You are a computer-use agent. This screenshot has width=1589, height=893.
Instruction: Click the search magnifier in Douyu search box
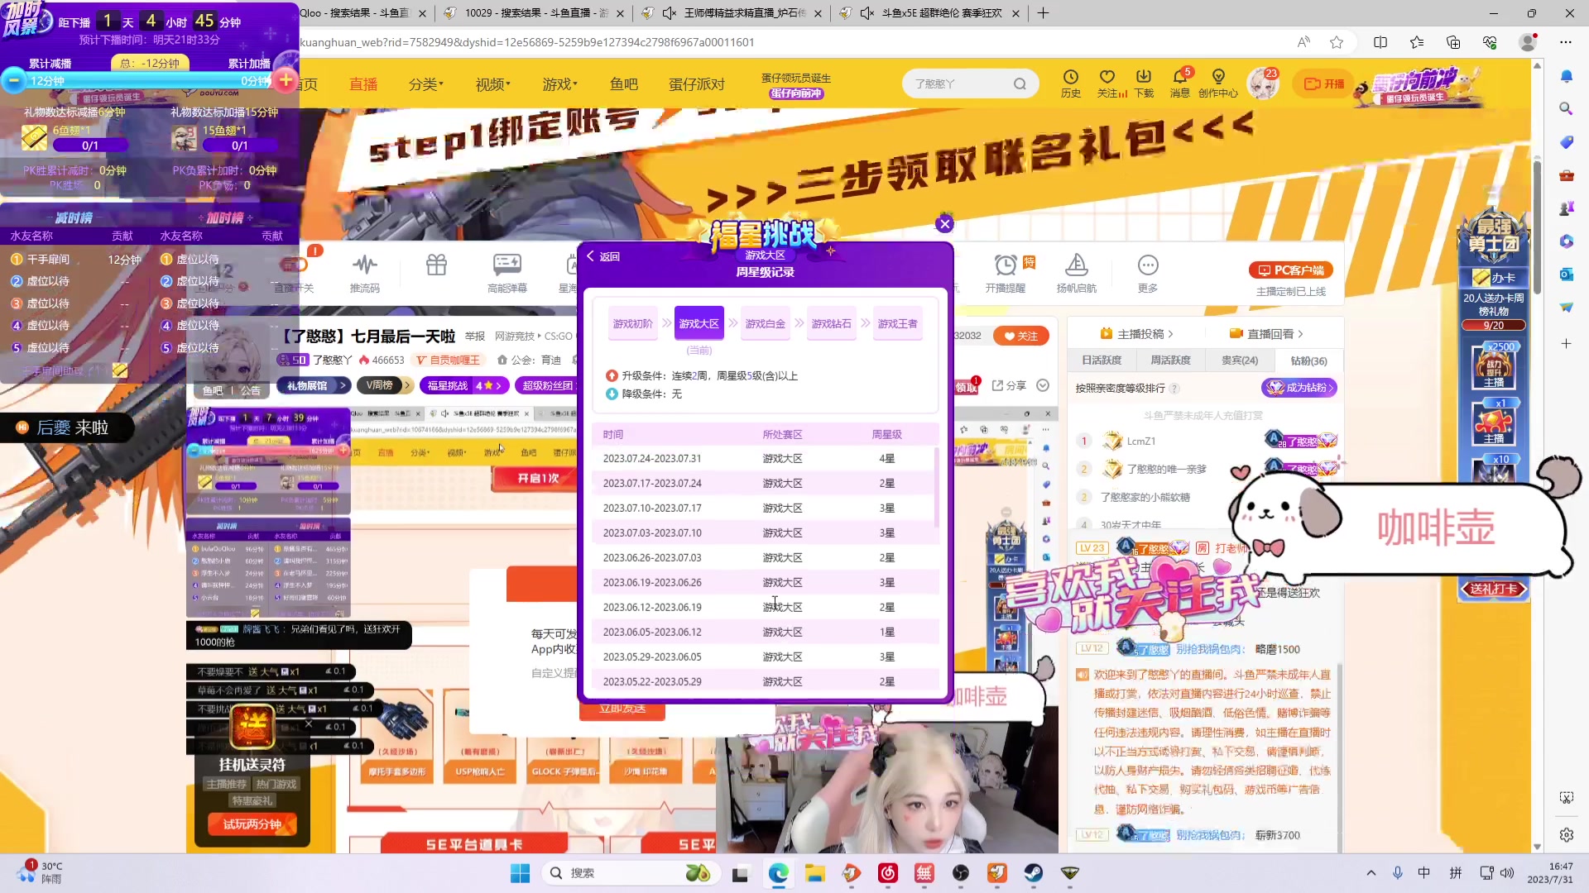[x=1020, y=84]
